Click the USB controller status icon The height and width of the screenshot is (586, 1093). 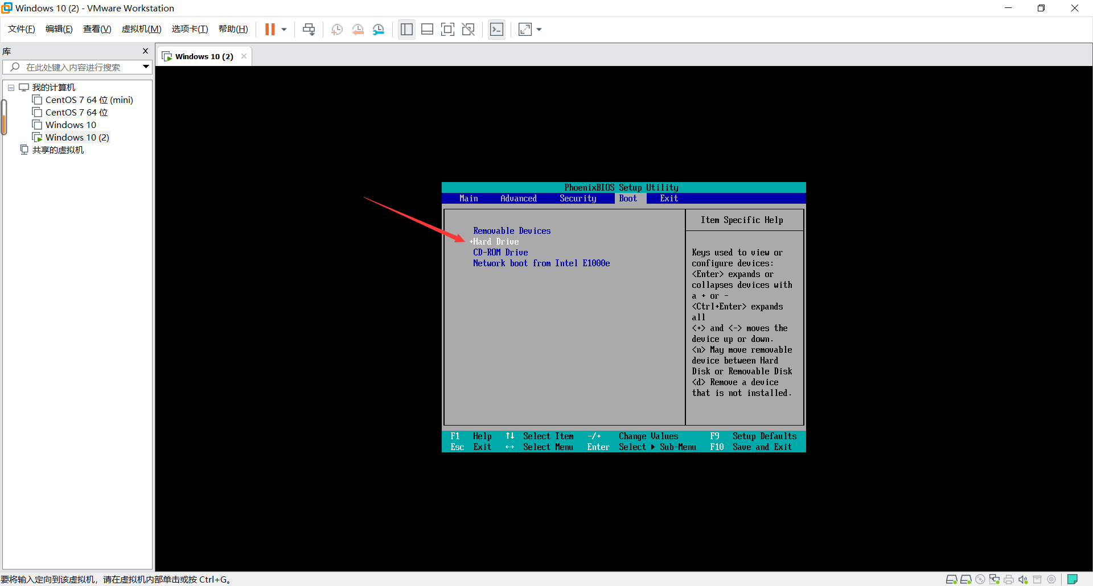coord(1037,579)
